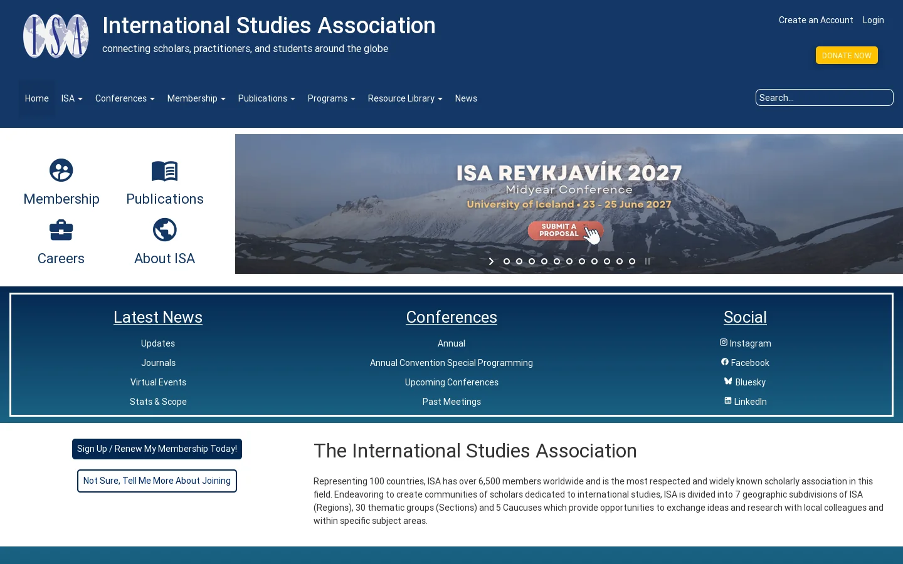Click the Login link
The width and height of the screenshot is (903, 564).
click(873, 20)
